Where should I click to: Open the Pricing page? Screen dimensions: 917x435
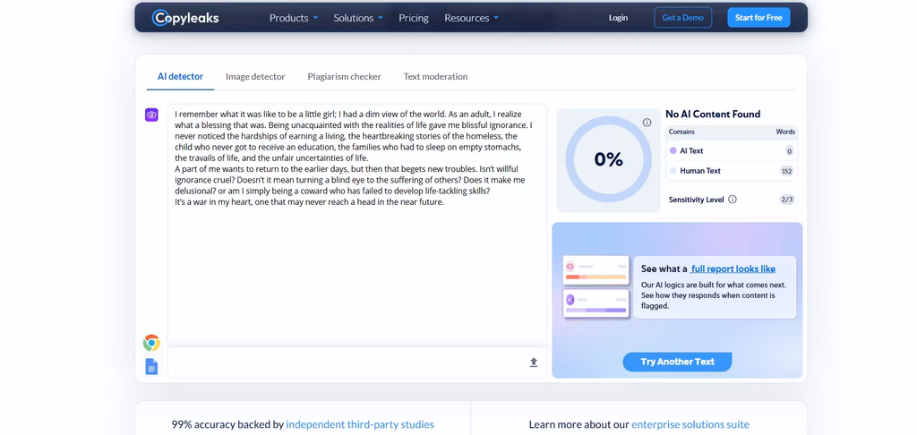pyautogui.click(x=414, y=18)
